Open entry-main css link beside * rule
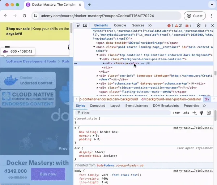217x185 pixels. click(x=193, y=128)
